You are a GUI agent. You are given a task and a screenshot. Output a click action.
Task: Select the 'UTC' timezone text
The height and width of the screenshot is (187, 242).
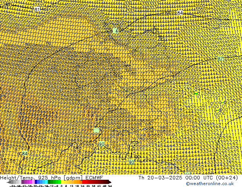pyautogui.click(x=209, y=178)
